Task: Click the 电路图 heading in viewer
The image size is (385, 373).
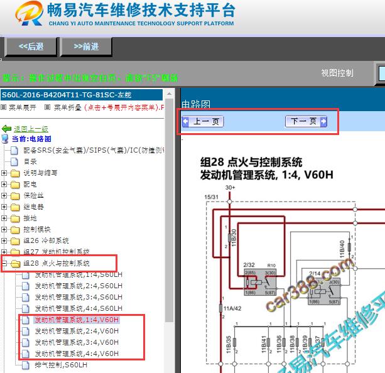Action: point(196,104)
